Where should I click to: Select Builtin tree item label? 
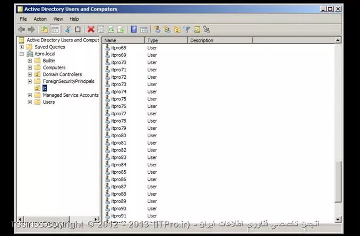[x=49, y=61]
